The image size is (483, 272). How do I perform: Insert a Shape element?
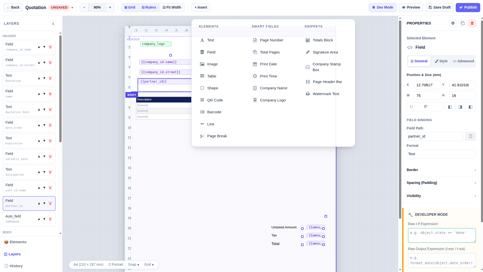click(x=209, y=88)
